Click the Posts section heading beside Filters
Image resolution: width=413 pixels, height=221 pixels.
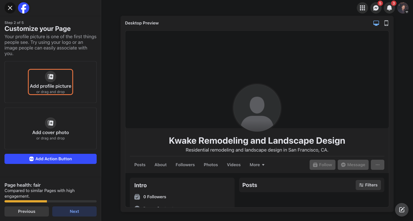pyautogui.click(x=250, y=185)
